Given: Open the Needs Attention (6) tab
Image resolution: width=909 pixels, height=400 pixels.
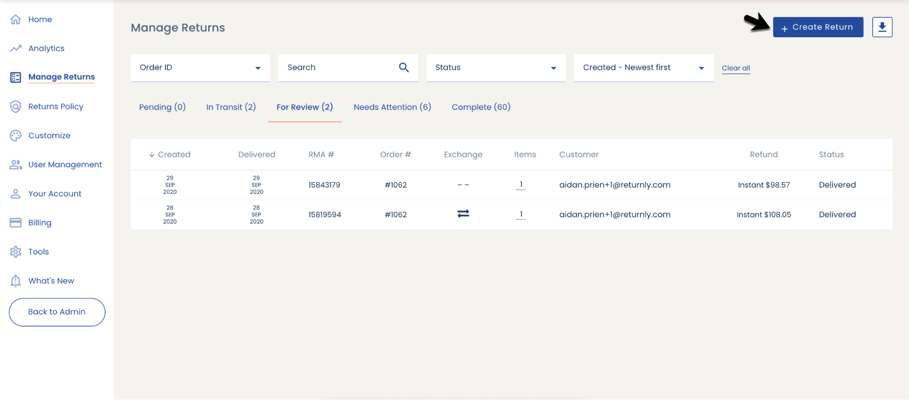Looking at the screenshot, I should tap(392, 107).
